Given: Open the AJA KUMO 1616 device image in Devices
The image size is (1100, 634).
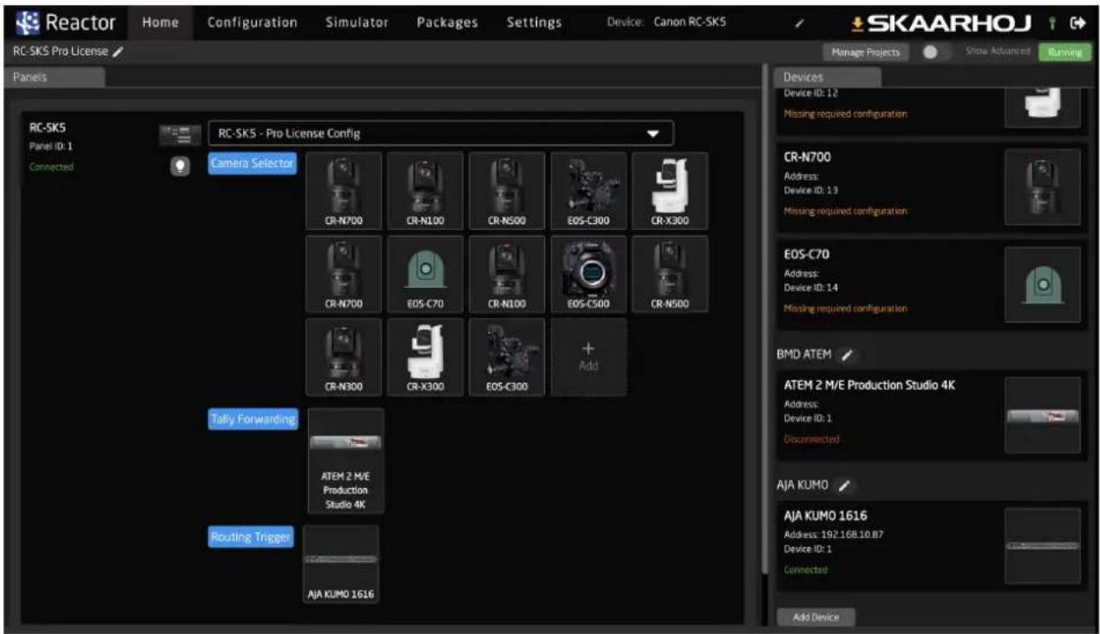Looking at the screenshot, I should click(x=1043, y=546).
